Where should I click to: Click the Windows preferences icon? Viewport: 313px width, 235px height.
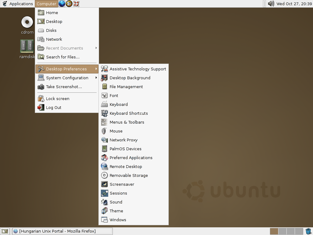(x=105, y=220)
